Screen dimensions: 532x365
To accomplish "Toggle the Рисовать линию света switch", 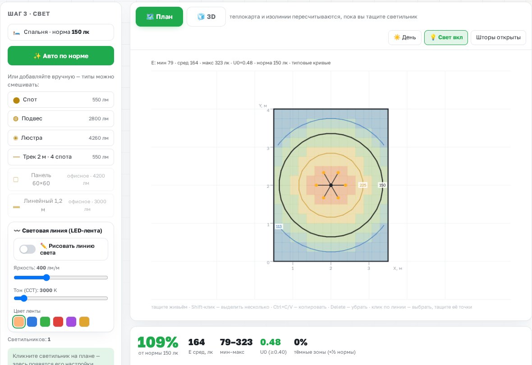I will [x=28, y=249].
